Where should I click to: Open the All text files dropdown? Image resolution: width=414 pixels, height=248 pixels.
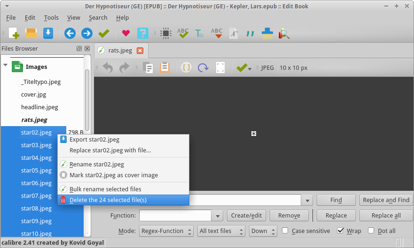point(221,231)
